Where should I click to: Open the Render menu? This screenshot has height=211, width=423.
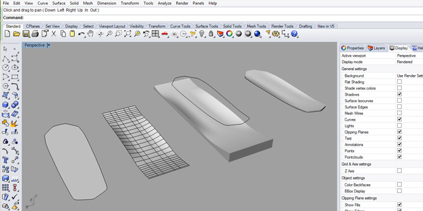182,4
